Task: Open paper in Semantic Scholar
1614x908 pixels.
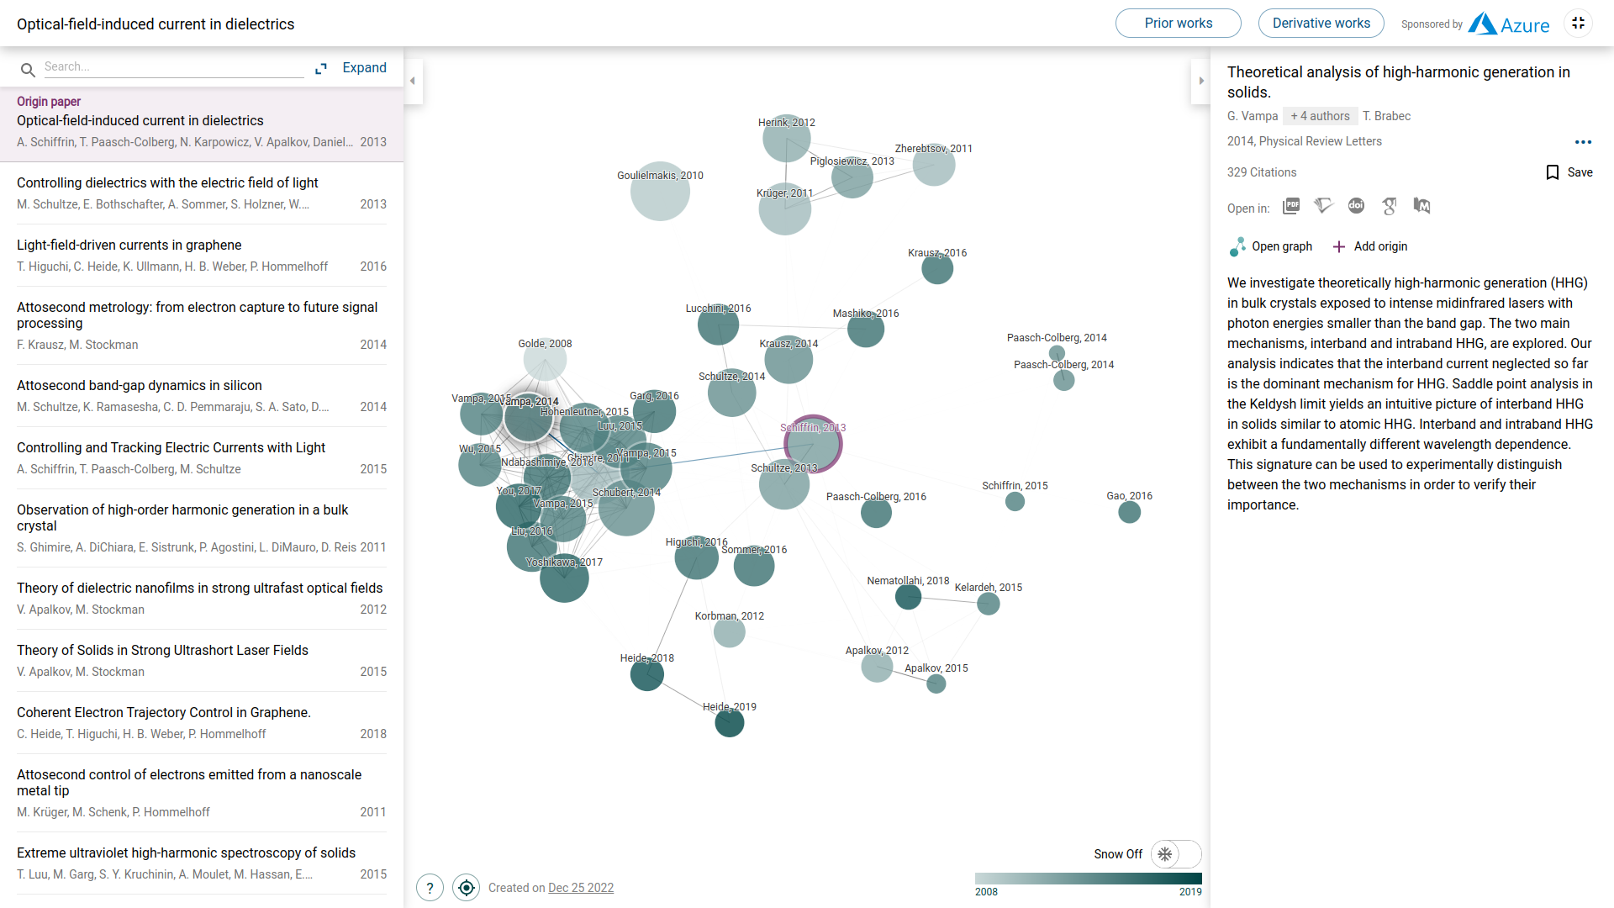Action: (x=1324, y=206)
